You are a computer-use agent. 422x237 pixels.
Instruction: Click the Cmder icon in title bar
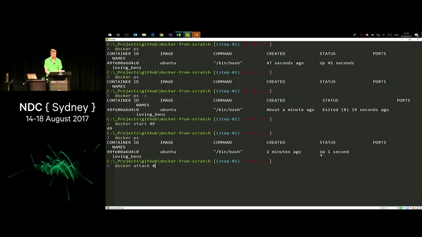(x=107, y=39)
